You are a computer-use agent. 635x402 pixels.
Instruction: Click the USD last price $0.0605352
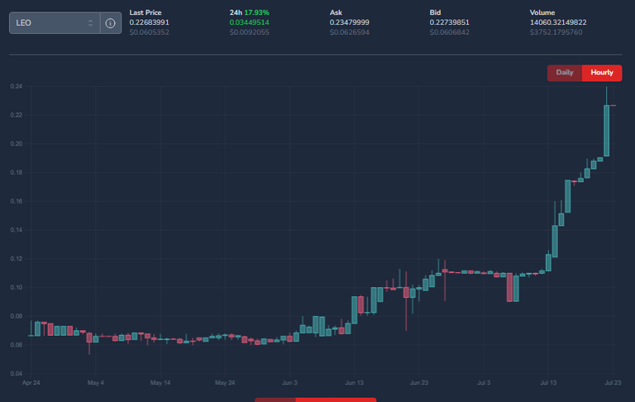(149, 32)
